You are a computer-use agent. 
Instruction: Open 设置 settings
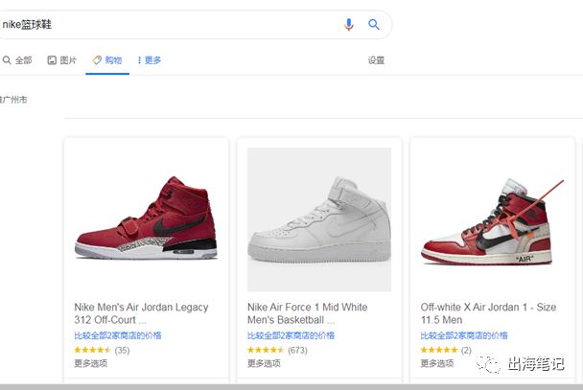point(376,60)
